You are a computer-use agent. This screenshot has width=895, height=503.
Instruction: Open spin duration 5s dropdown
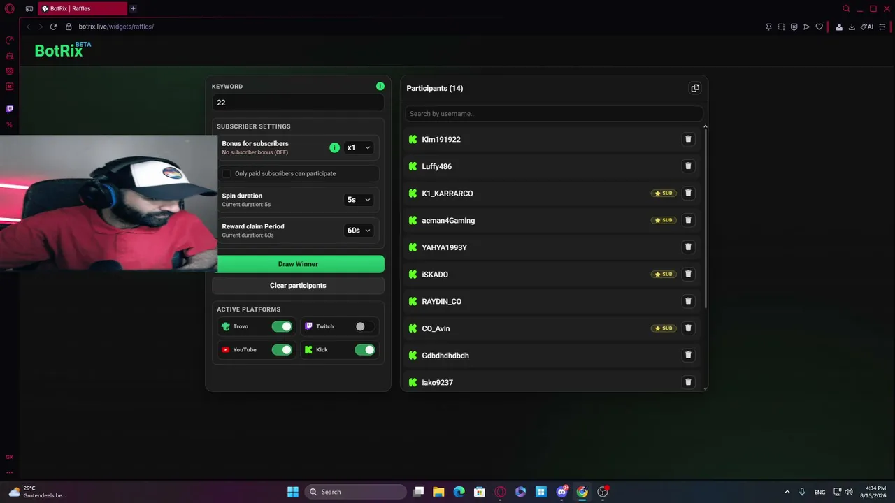click(x=359, y=200)
